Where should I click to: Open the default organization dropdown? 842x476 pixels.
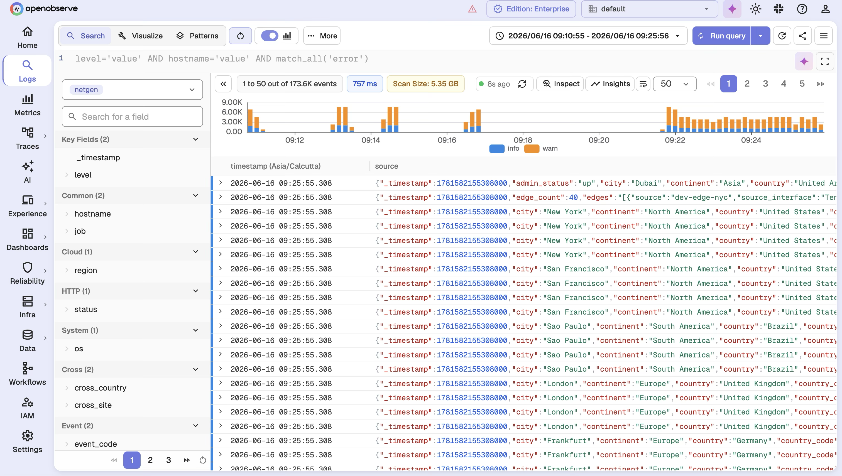pyautogui.click(x=649, y=9)
